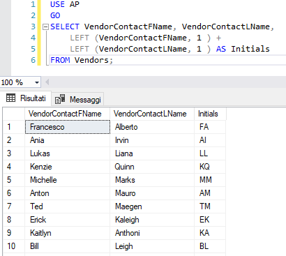Screen dimensions: 286x256
Task: Select row 5 header in results
Action: point(14,180)
